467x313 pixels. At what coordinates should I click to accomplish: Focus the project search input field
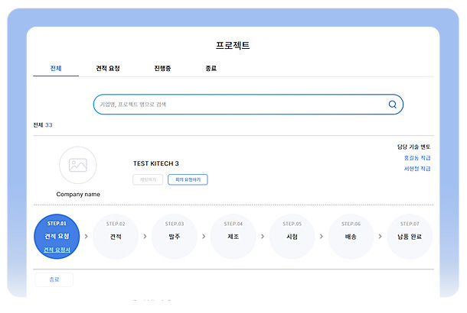coord(237,105)
